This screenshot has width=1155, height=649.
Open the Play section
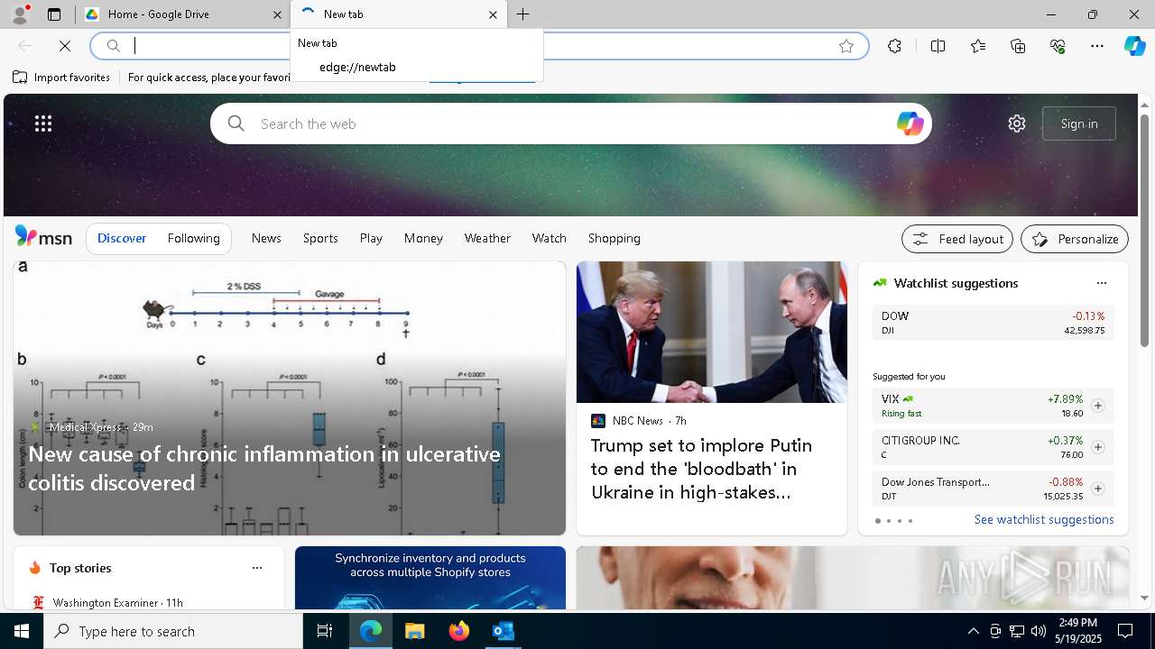pos(371,238)
